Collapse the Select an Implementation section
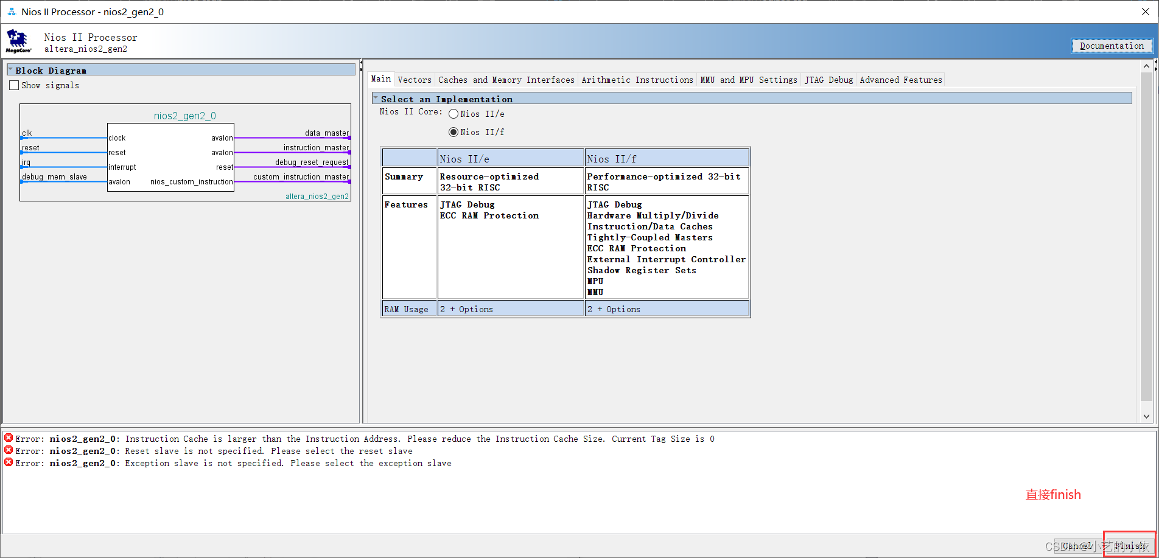The width and height of the screenshot is (1159, 558). coord(376,99)
